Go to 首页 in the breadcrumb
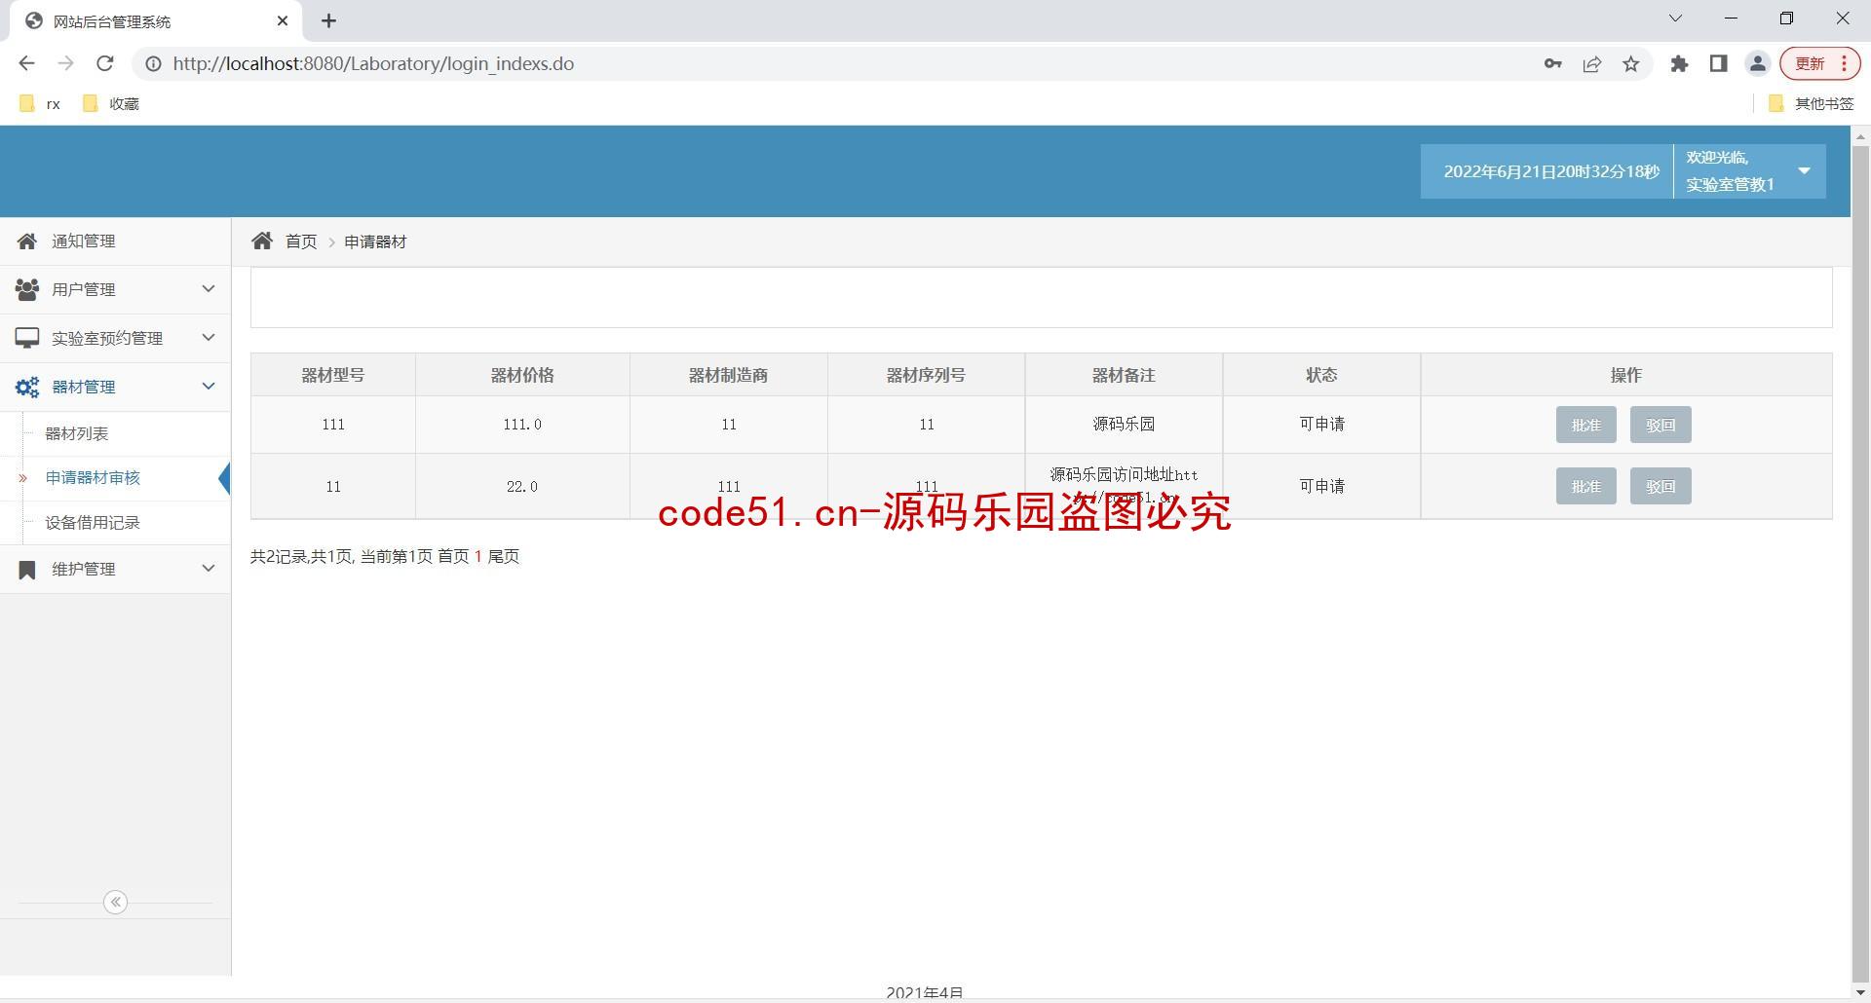 click(x=301, y=241)
